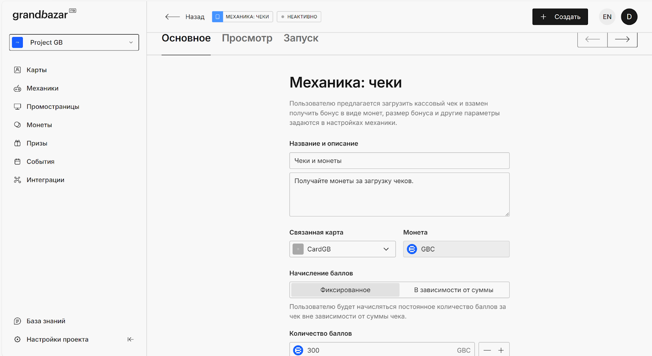
Task: Switch to the Запуск tab
Action: pyautogui.click(x=301, y=38)
